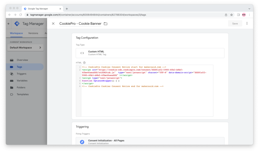
Task: Click the share page icon in address bar
Action: coord(226,15)
